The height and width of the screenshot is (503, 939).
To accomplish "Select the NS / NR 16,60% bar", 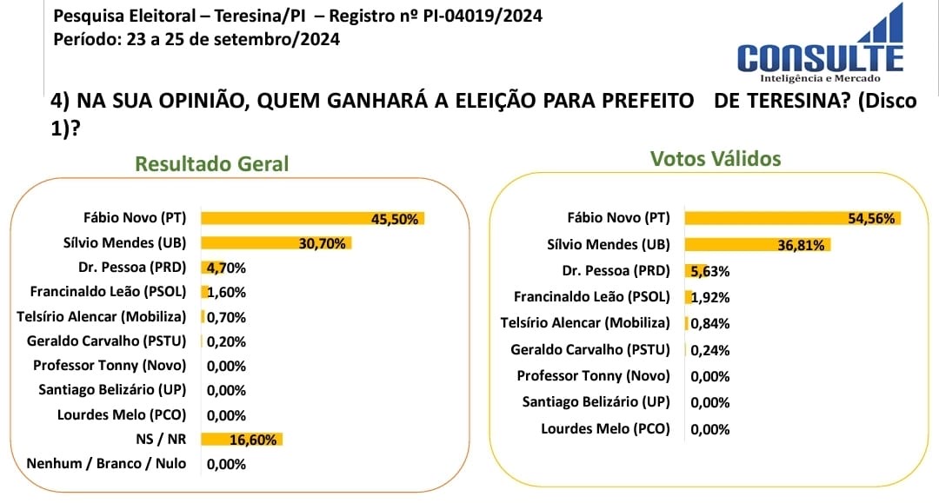I will (242, 440).
